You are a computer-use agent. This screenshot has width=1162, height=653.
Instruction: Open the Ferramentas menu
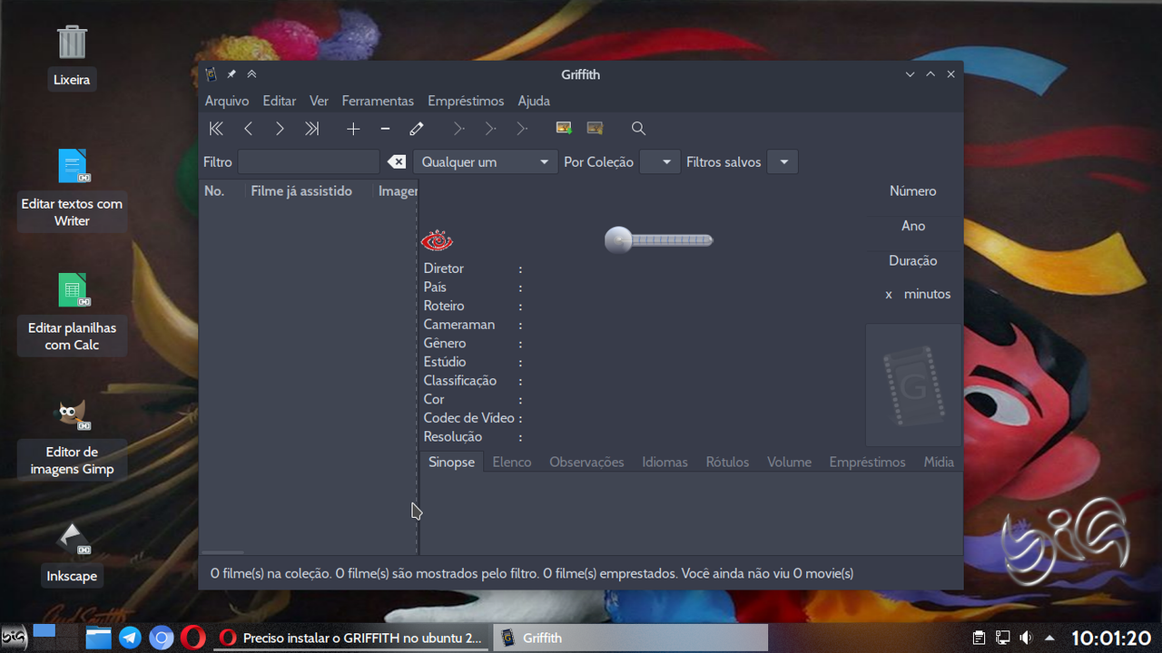click(x=378, y=101)
